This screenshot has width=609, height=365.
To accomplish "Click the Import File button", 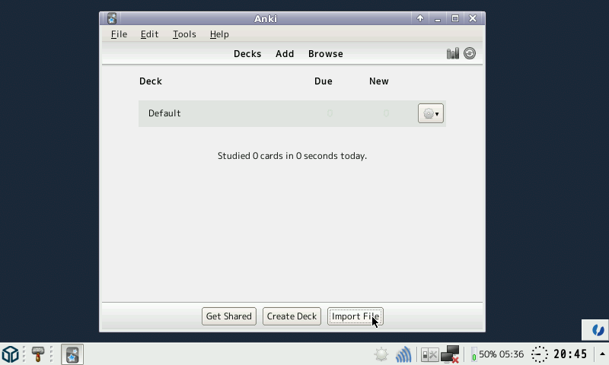I will click(356, 316).
